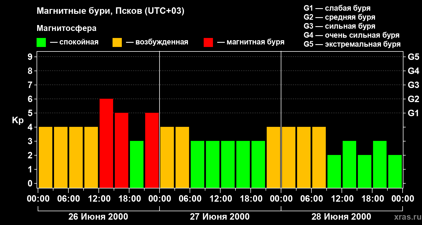Image resolution: width=422 pixels, height=225 pixels.
Task: Click the Kp axis value 6
Action: click(x=31, y=99)
